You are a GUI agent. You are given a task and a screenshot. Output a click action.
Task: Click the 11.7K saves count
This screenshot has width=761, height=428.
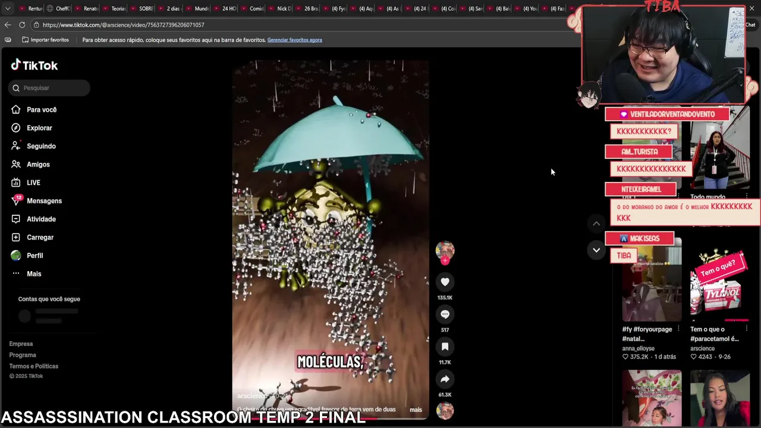445,362
